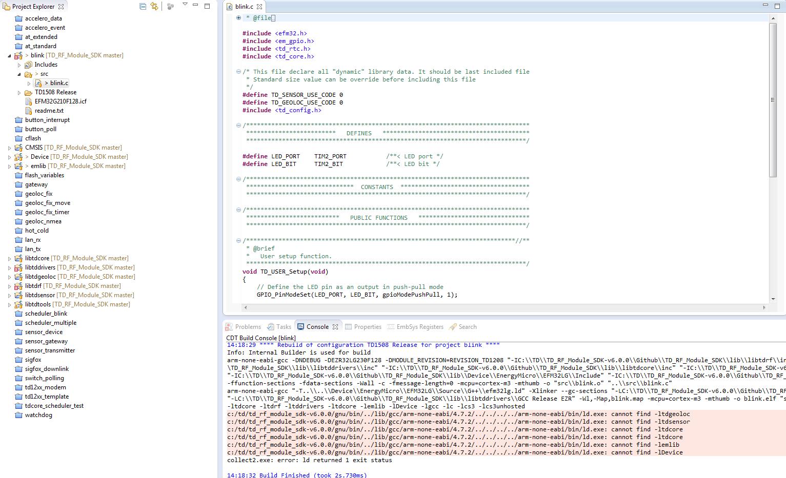Select the sigfox_downlink project name

pos(47,369)
